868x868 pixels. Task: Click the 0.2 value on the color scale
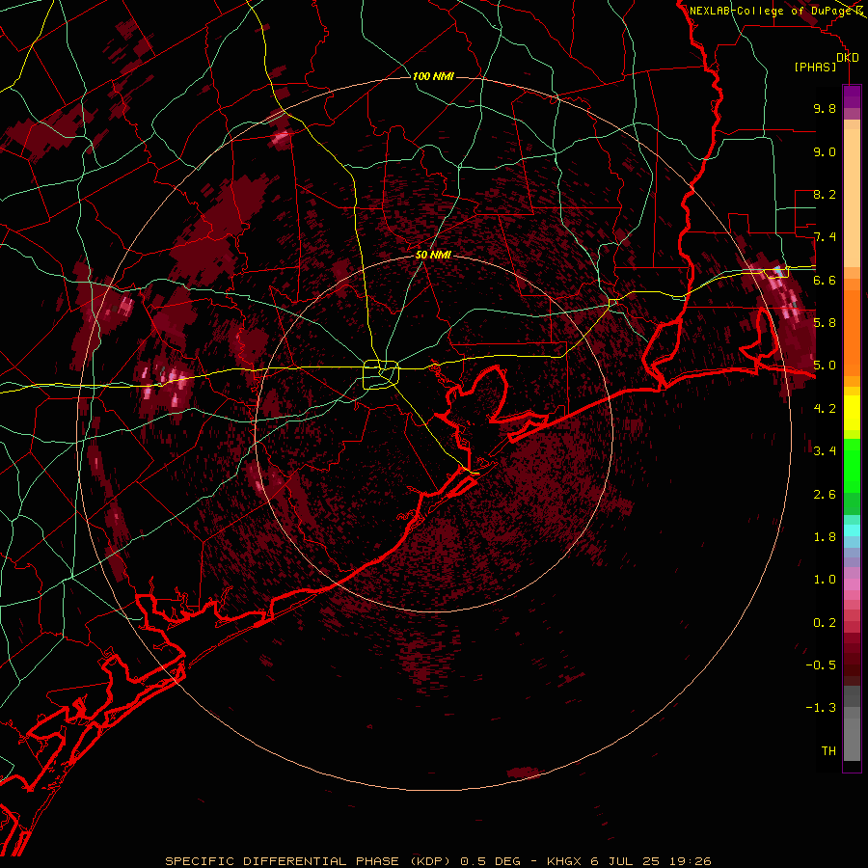pyautogui.click(x=825, y=623)
